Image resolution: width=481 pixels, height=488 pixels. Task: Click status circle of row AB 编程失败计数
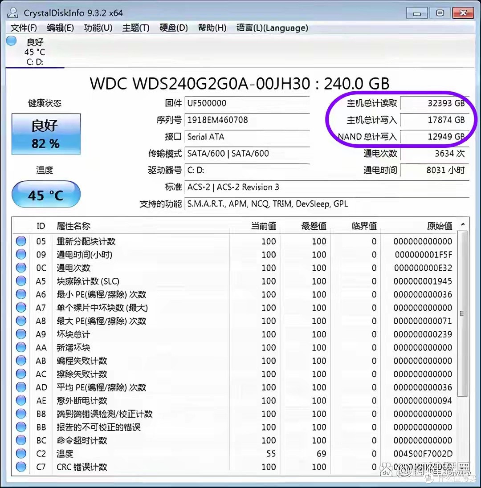(x=21, y=361)
